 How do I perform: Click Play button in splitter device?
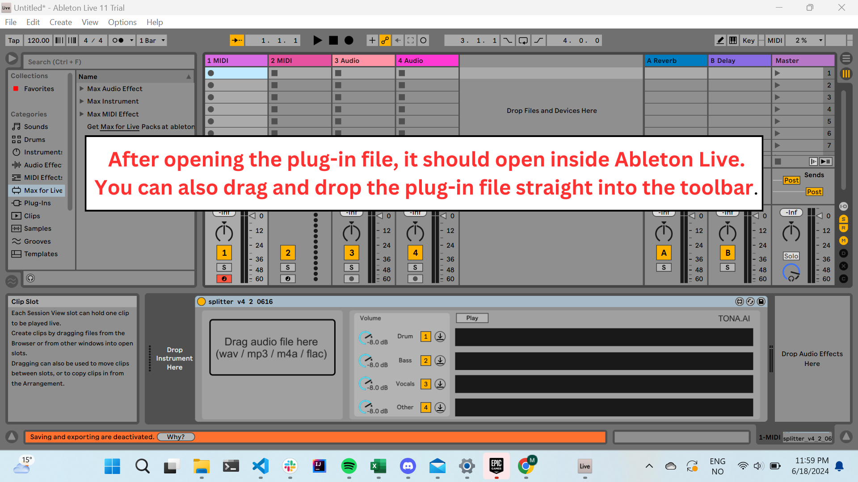472,318
